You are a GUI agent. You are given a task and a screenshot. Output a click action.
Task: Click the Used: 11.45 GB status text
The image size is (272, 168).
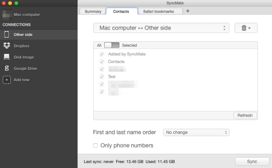point(160,162)
